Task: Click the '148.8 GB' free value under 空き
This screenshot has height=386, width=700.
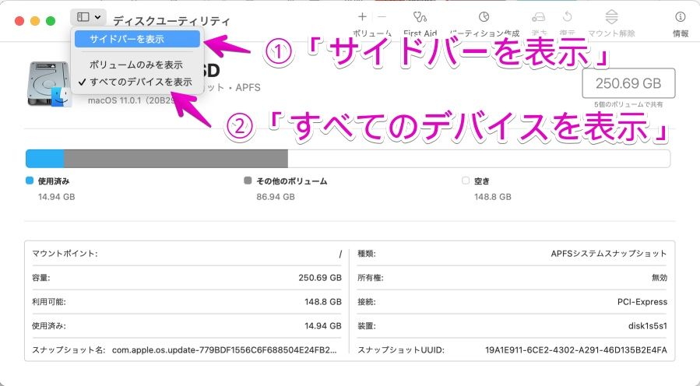Action: point(493,197)
